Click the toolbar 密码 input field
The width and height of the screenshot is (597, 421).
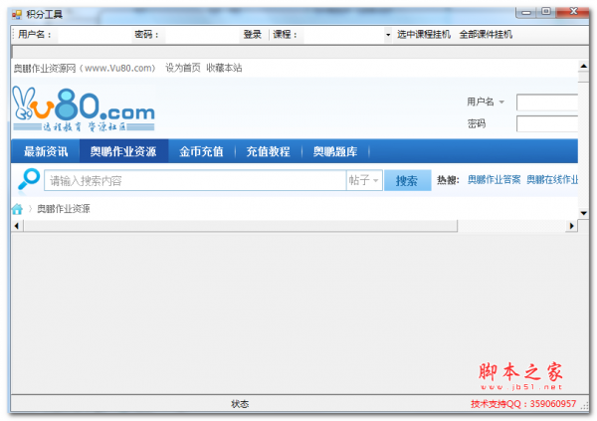coord(201,35)
